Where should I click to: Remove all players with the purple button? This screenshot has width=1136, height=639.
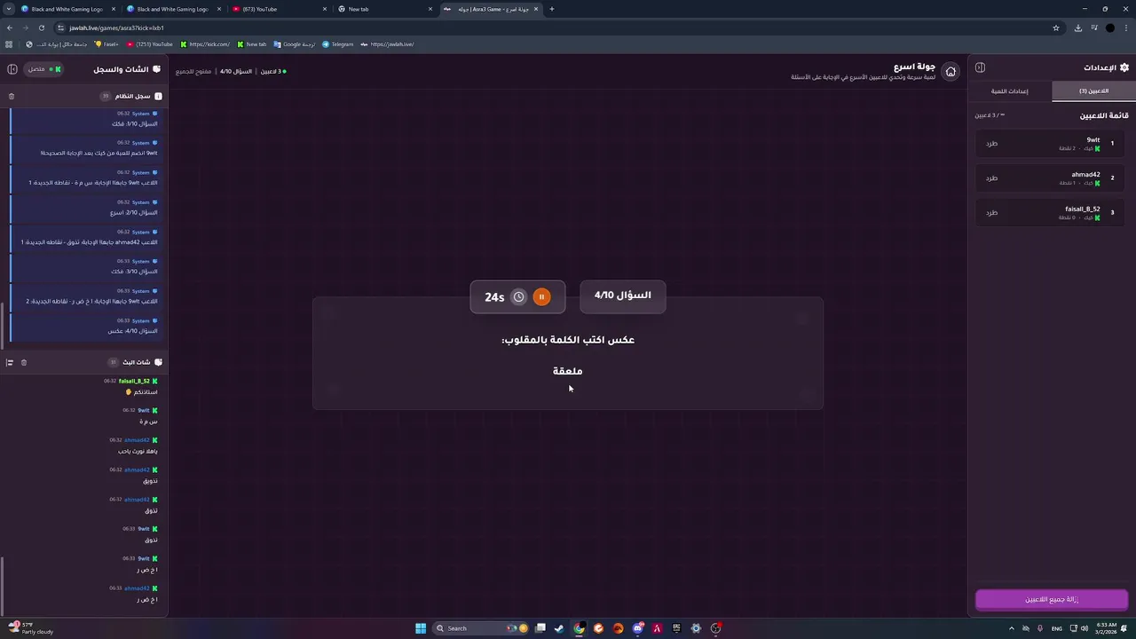pos(1052,599)
